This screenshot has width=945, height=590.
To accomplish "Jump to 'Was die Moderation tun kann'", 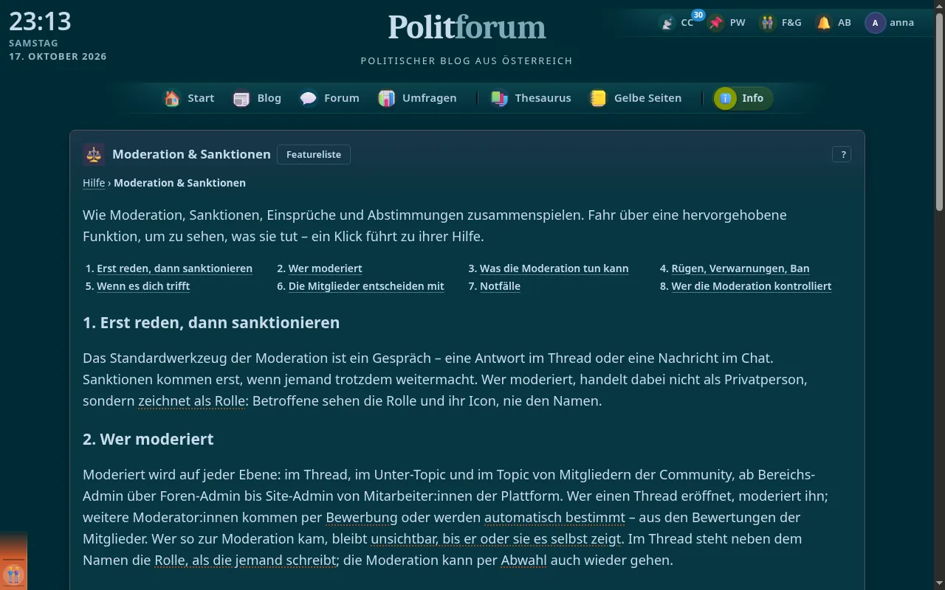I will point(554,268).
